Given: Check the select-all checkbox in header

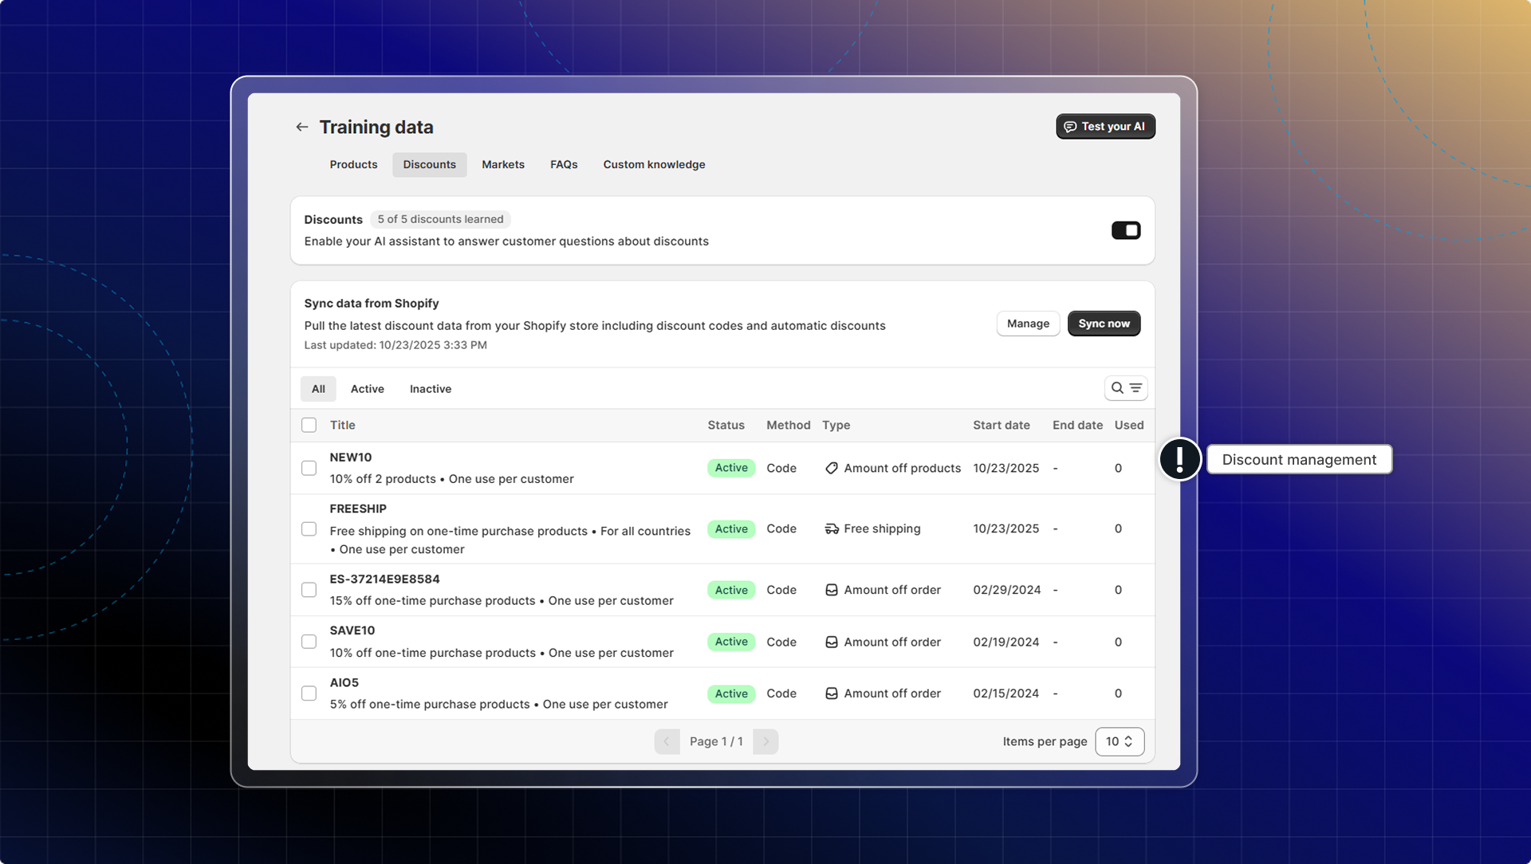Looking at the screenshot, I should point(309,425).
